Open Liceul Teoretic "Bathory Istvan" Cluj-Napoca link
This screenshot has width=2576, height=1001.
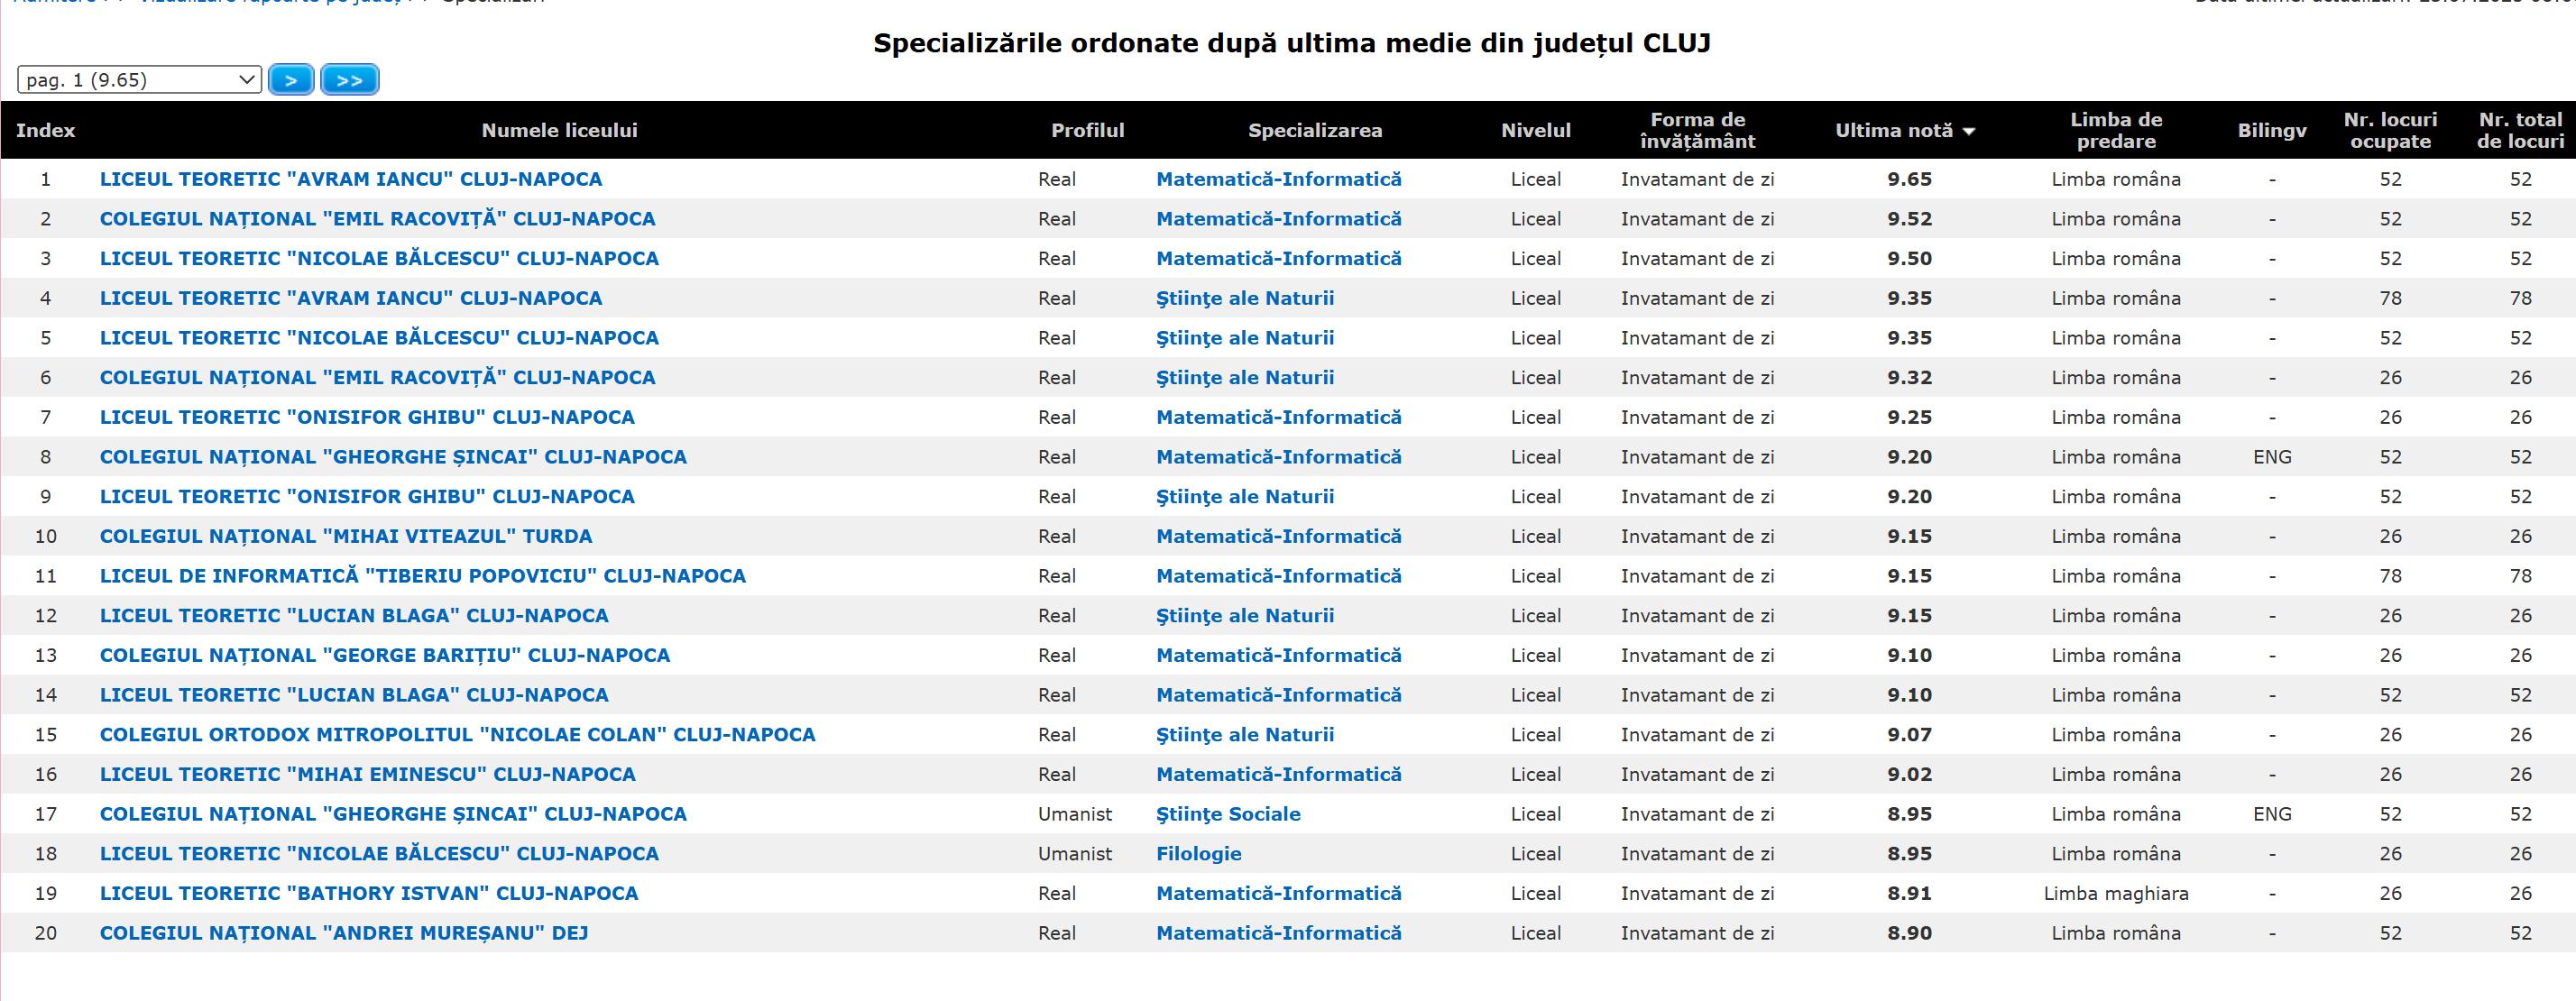point(368,893)
